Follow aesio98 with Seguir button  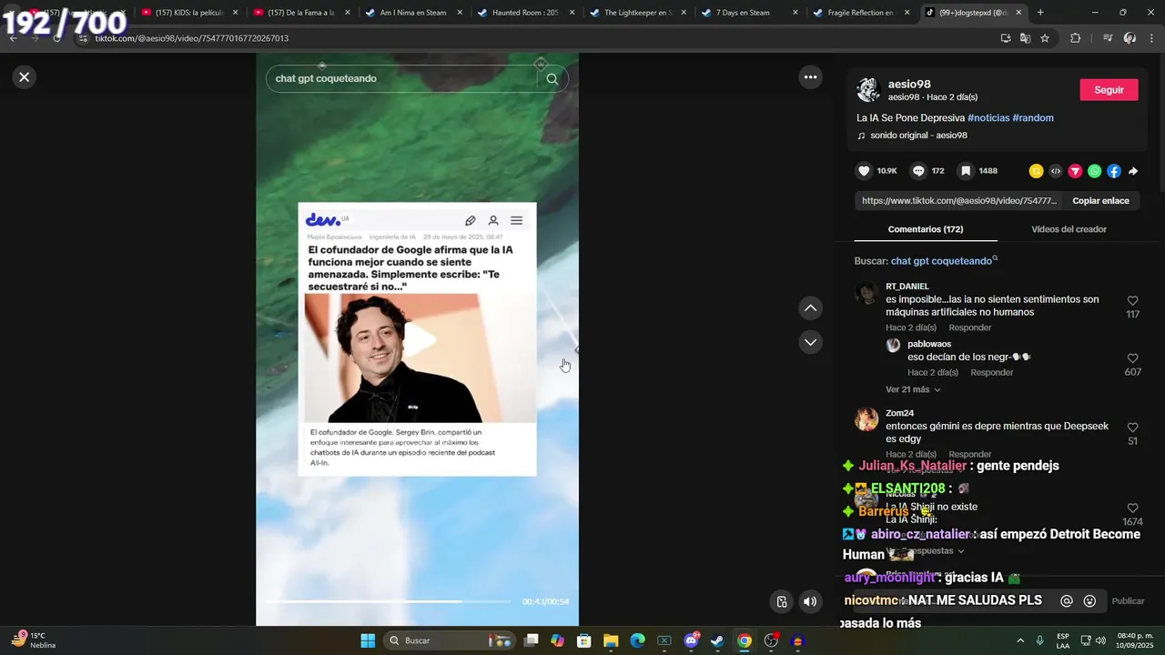[x=1109, y=90]
